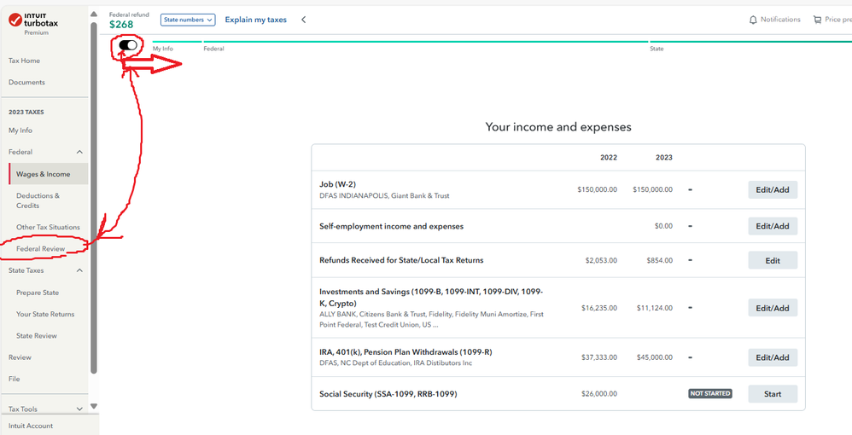Screen dimensions: 852x435
Task: Click the $26,000.00 Social Security value
Action: [599, 394]
